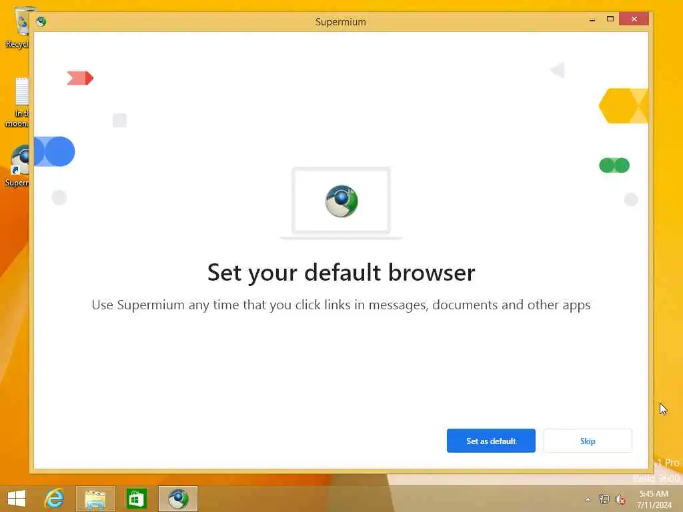Open the Windows Start button
The height and width of the screenshot is (512, 683).
[x=17, y=499]
